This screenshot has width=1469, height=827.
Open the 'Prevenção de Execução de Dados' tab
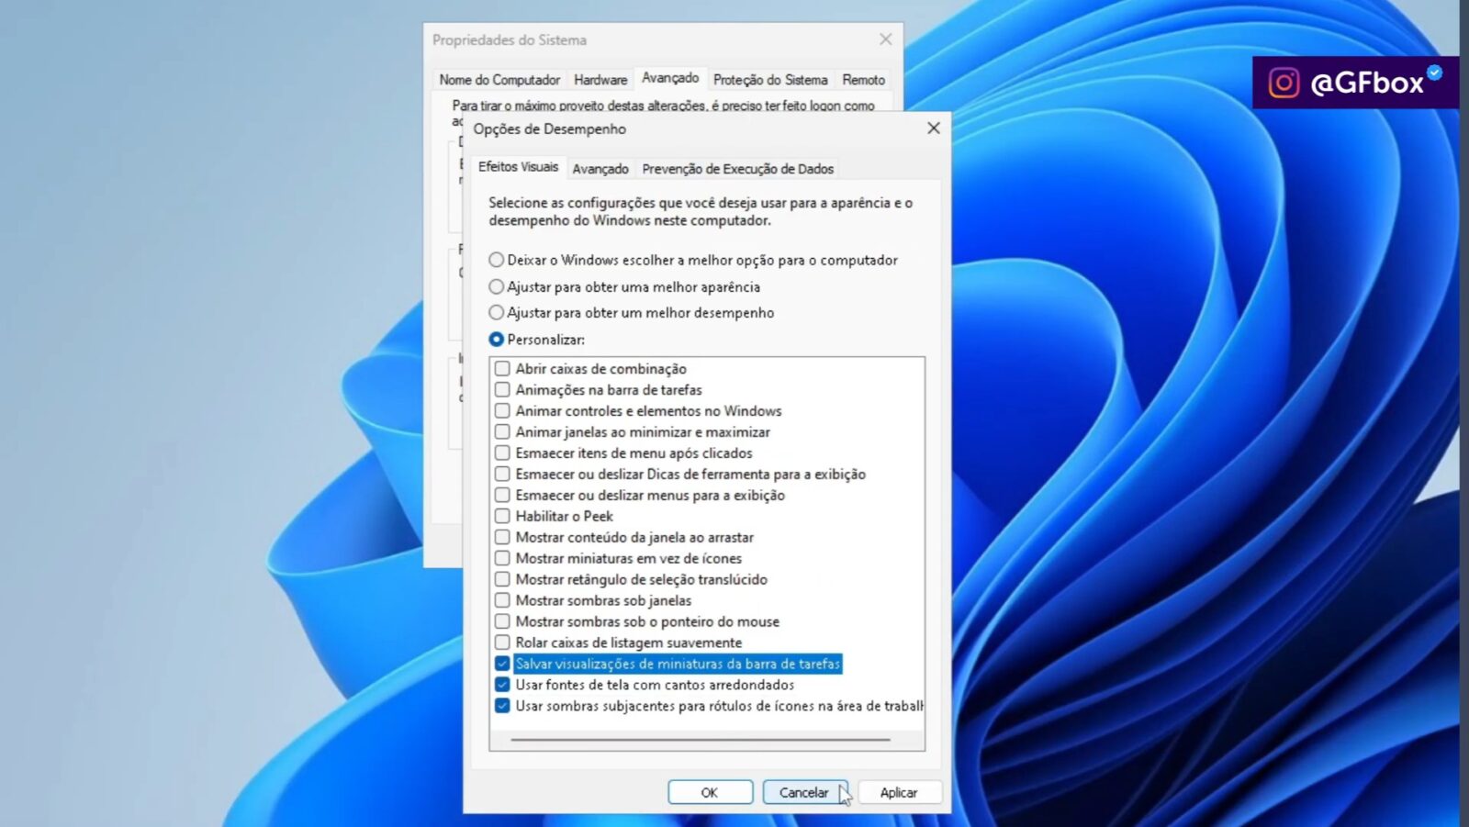(738, 168)
